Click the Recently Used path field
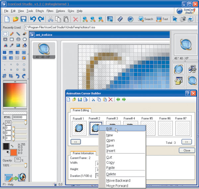This screenshot has height=189, width=199. coord(111,27)
